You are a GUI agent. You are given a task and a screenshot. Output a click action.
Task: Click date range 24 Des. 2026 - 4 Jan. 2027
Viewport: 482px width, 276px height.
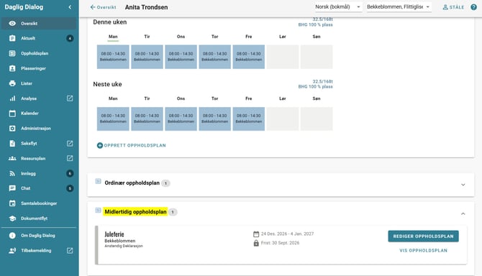click(288, 234)
